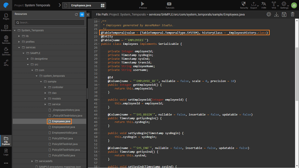The image size is (299, 168).
Task: Expand the servicedefs folder
Action: pos(32,161)
